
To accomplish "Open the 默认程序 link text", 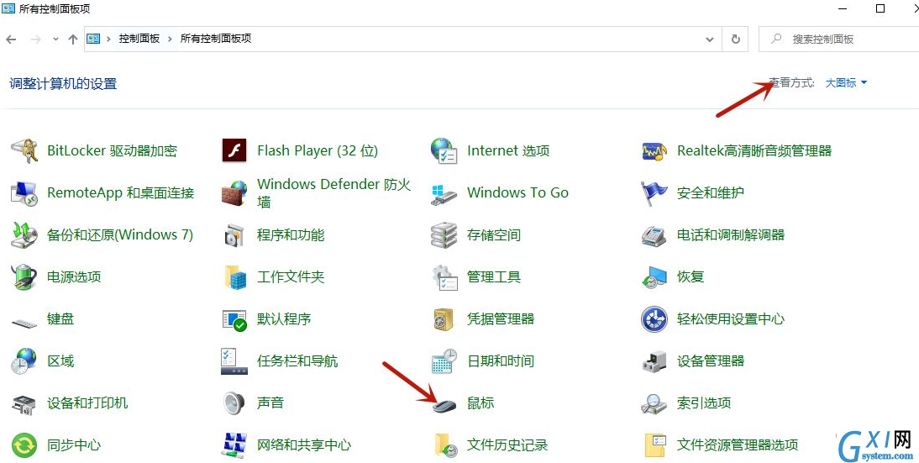I will pos(284,319).
